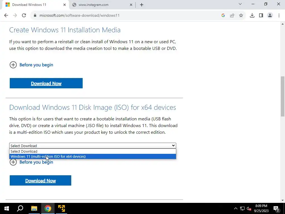Open the Select Download combo box
285x214 pixels.
coord(92,145)
